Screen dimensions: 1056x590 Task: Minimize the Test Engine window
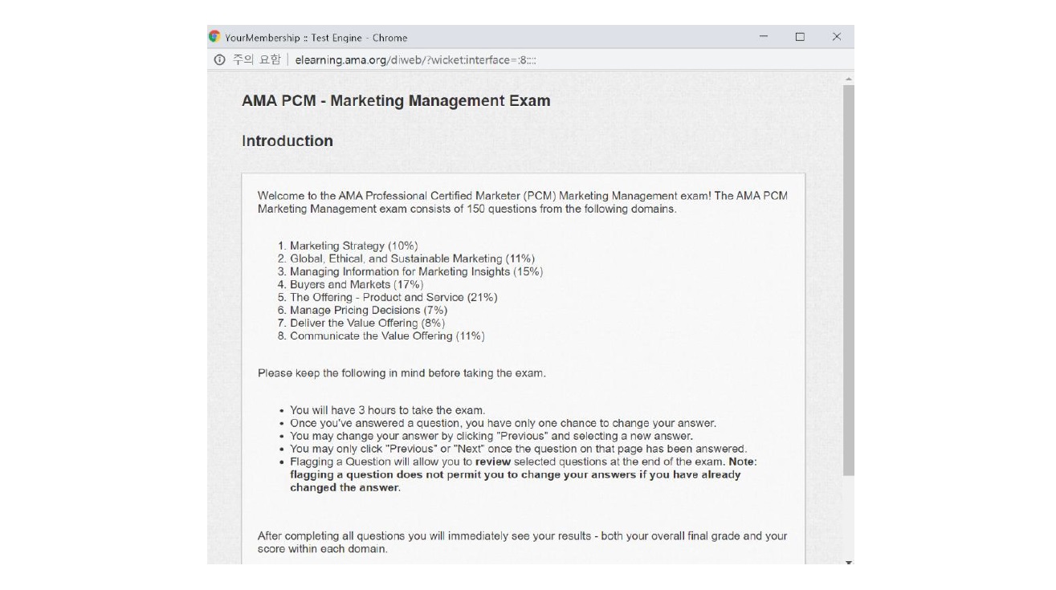[x=764, y=37]
